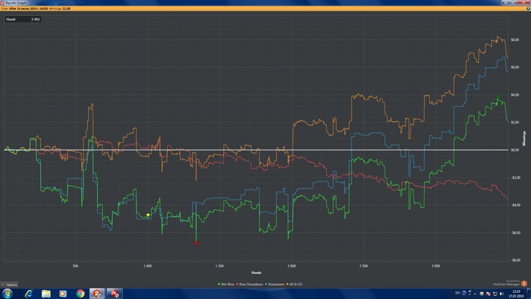Open the Windows Start menu
Screen dimensions: 531x299
click(7, 293)
